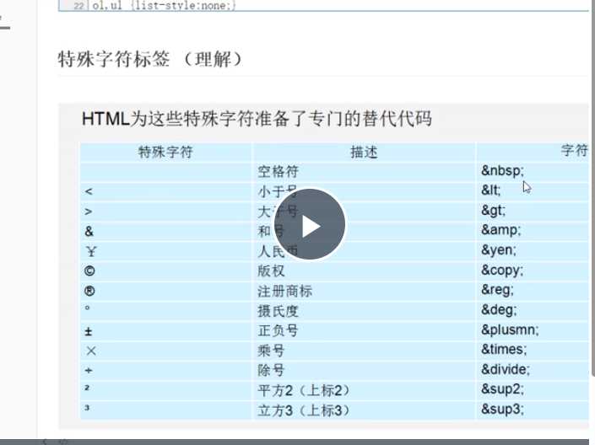The image size is (595, 445).
Task: Click the heading 特殊字符标签 （理解）
Action: point(150,59)
